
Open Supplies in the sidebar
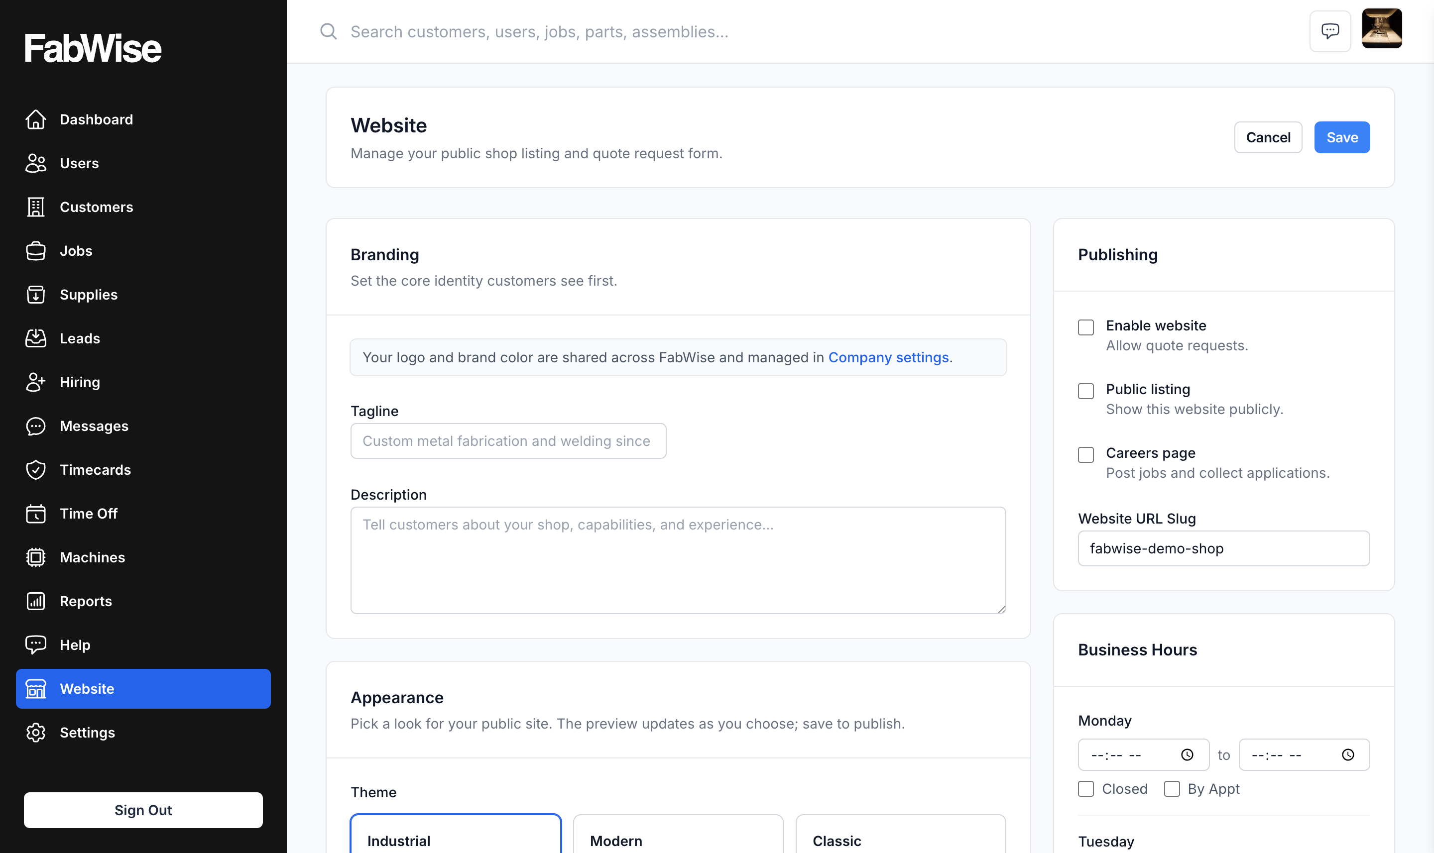pos(143,295)
